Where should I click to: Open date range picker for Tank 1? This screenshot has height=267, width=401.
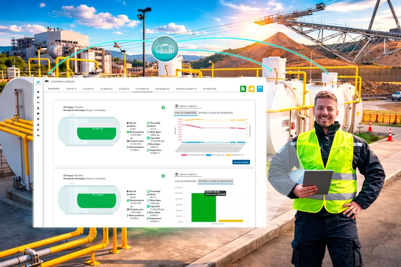188,106
